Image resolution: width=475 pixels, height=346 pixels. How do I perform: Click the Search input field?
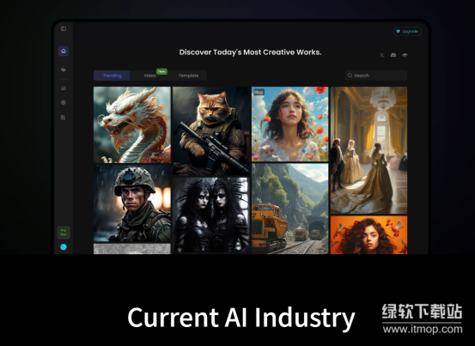coord(376,76)
